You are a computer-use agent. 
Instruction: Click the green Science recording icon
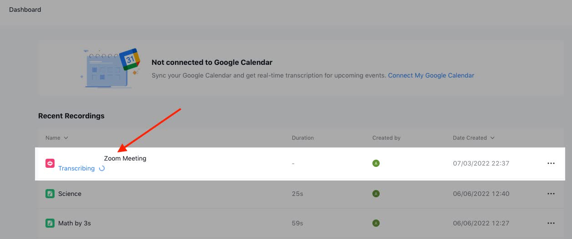(50, 194)
